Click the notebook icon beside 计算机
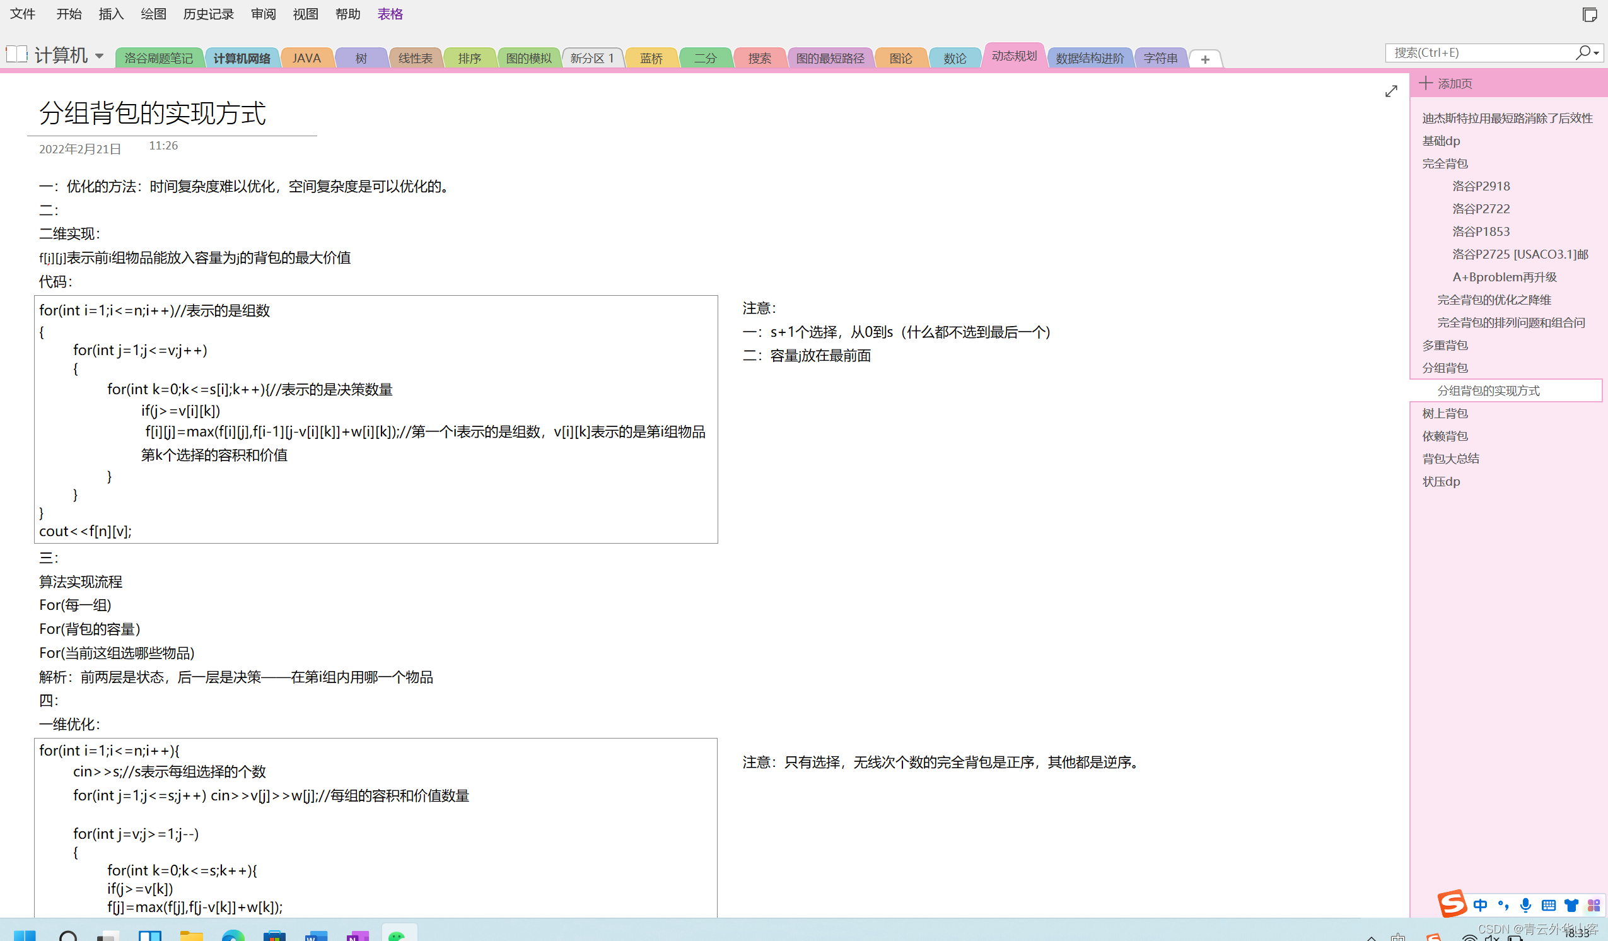 [16, 54]
